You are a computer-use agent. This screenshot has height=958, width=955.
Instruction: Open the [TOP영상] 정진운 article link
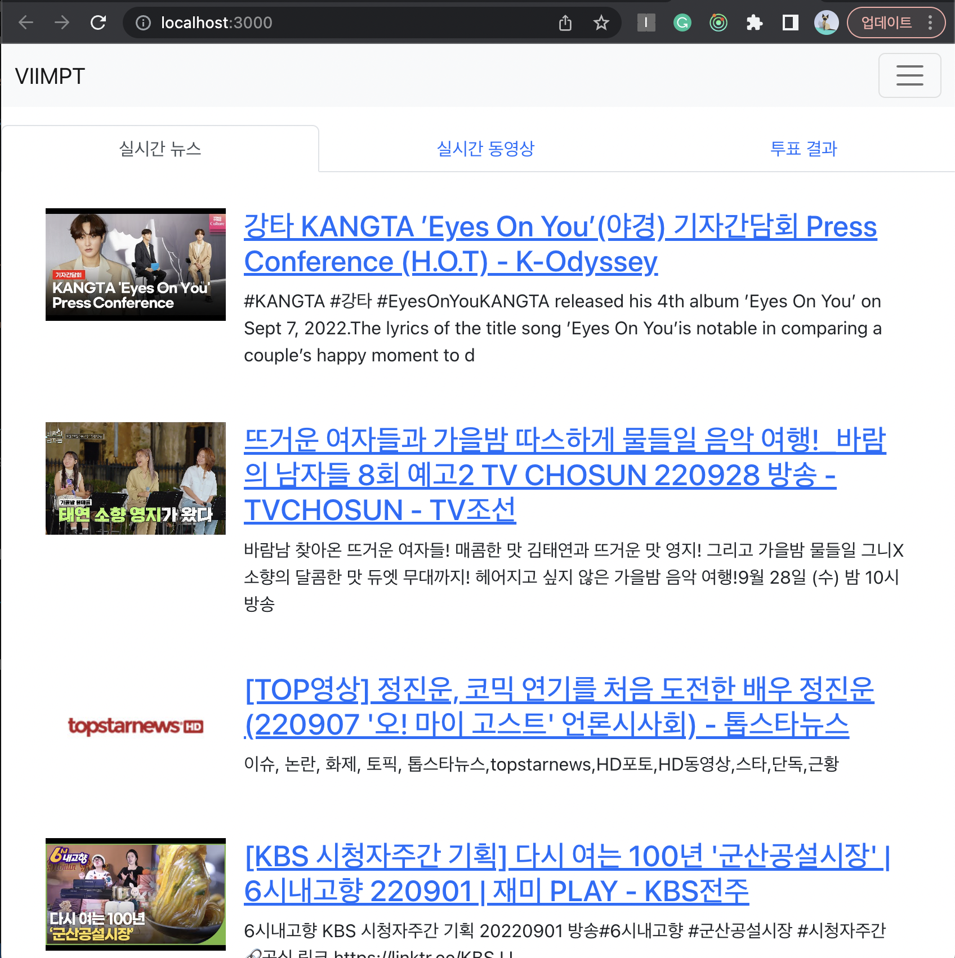coord(559,706)
